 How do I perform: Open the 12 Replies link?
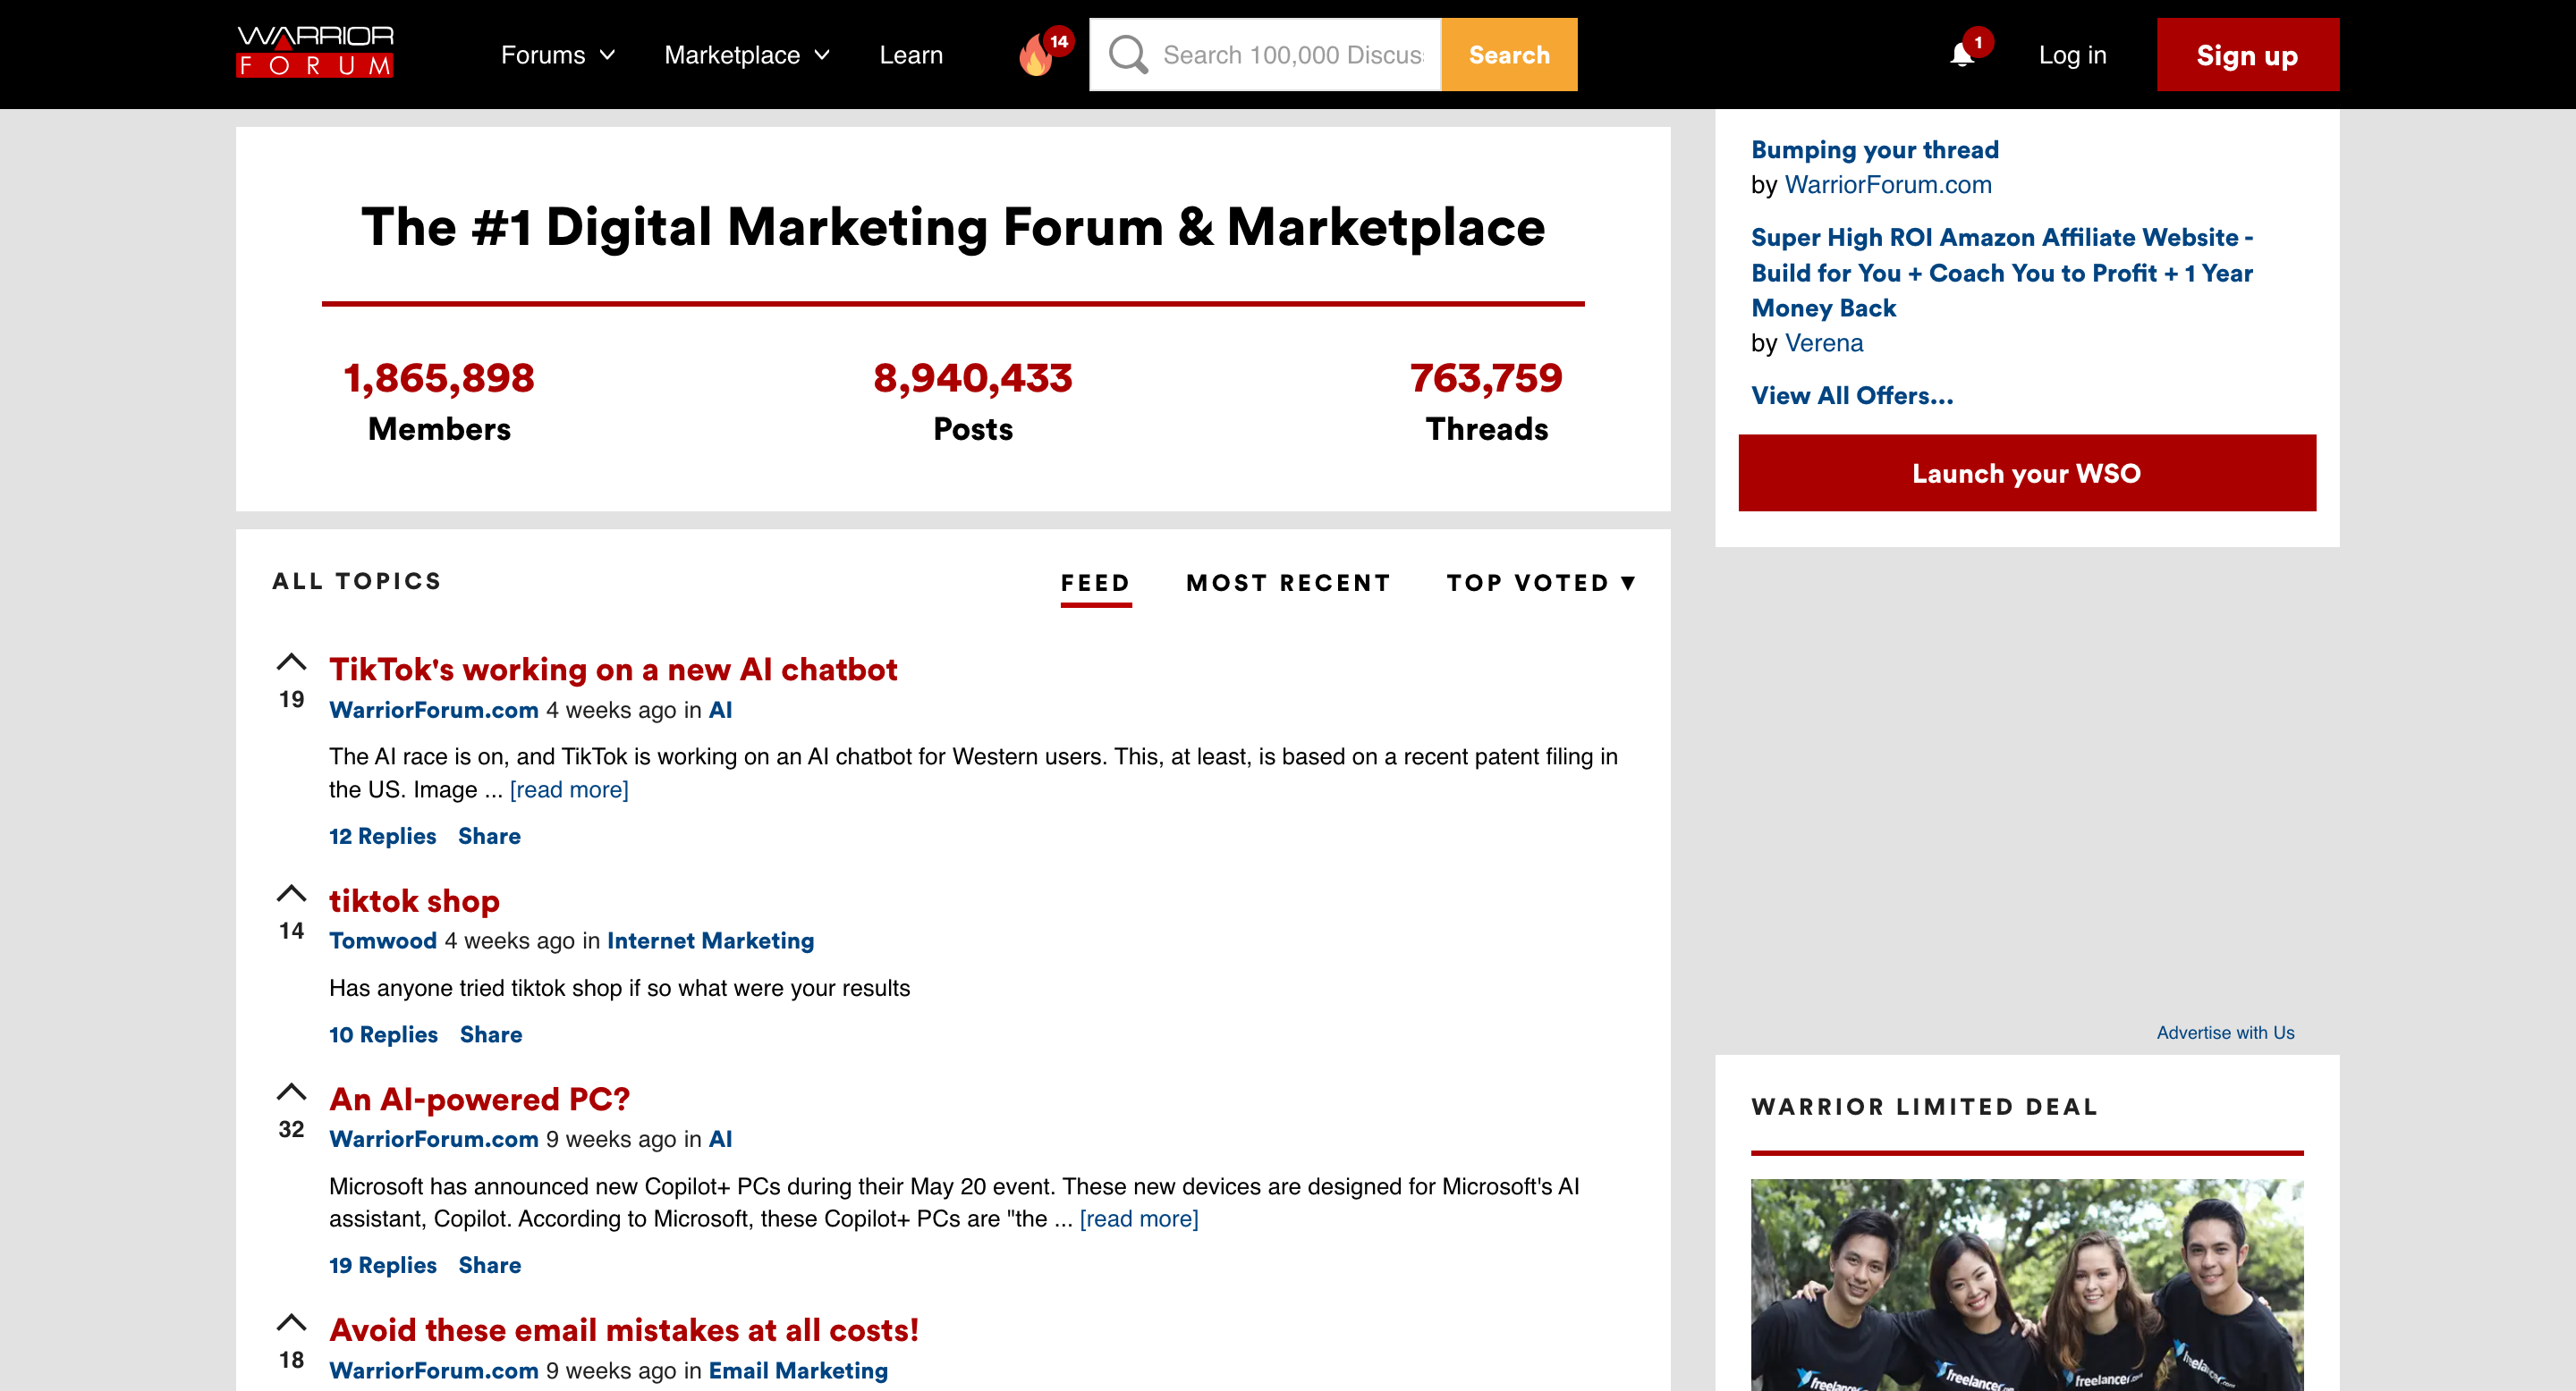382,837
